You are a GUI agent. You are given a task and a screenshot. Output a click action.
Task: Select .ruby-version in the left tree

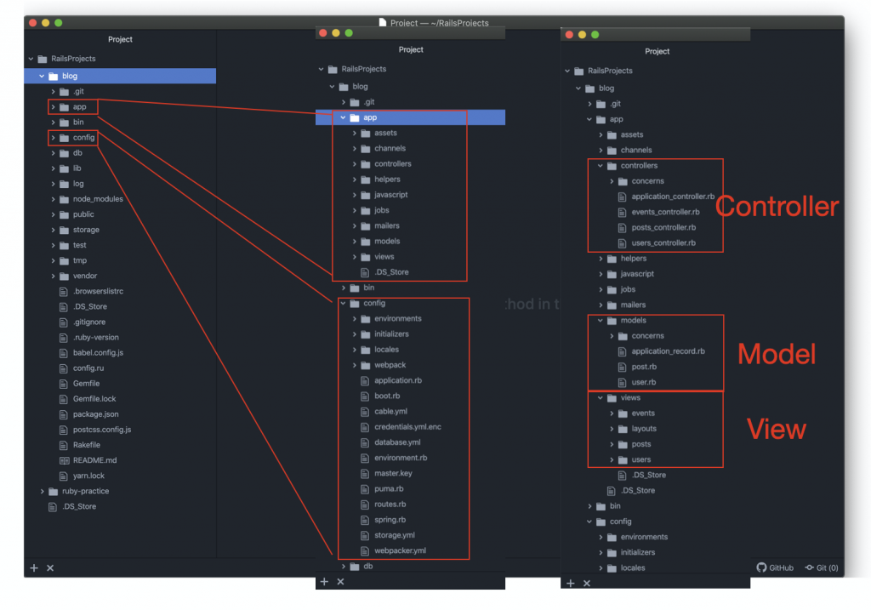coord(95,337)
